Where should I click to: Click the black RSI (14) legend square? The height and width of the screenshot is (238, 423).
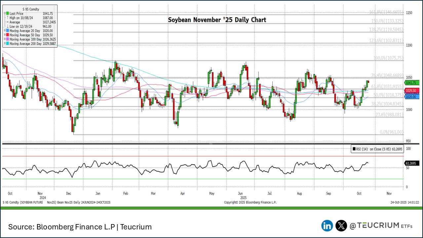354,149
